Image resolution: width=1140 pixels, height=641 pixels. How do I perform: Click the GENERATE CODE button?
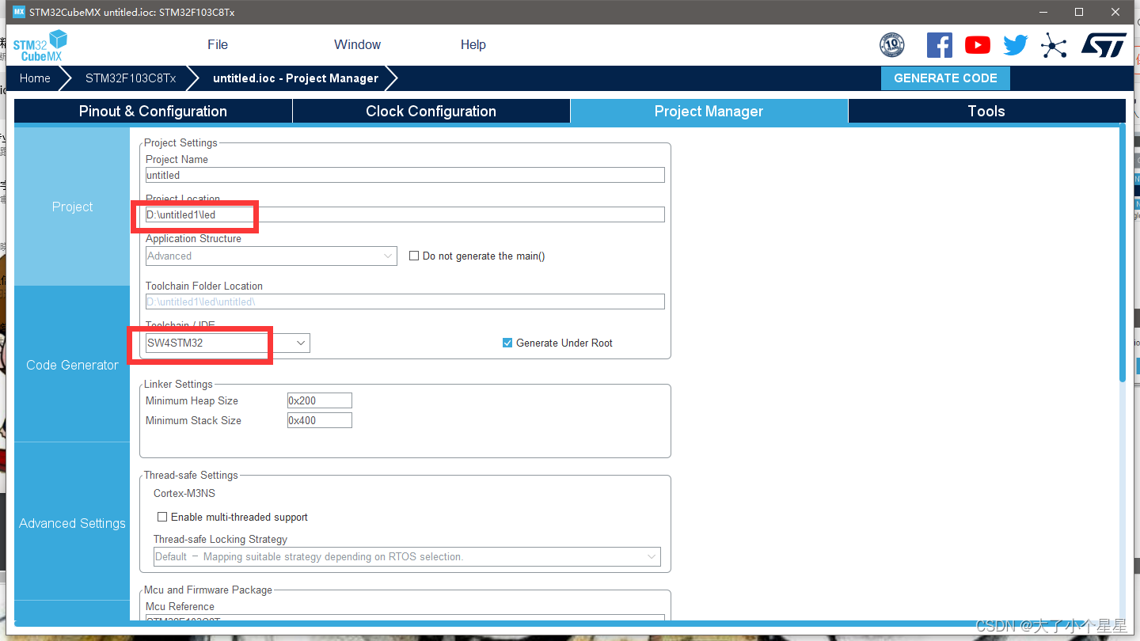[945, 78]
